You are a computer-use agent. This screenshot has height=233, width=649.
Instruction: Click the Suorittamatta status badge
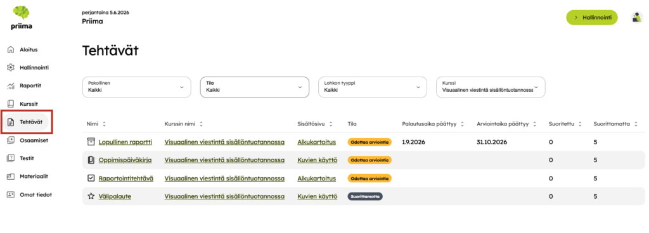pyautogui.click(x=365, y=196)
